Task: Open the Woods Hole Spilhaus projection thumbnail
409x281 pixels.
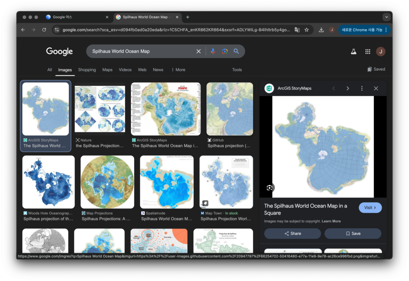Action: 48,182
